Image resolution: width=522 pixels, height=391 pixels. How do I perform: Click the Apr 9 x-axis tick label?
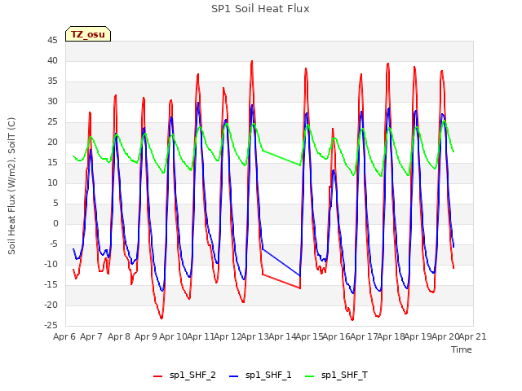tap(146, 336)
